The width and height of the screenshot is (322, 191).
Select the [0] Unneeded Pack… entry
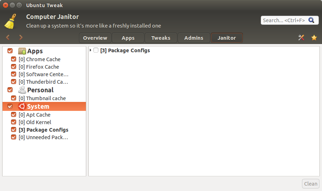tap(43, 137)
